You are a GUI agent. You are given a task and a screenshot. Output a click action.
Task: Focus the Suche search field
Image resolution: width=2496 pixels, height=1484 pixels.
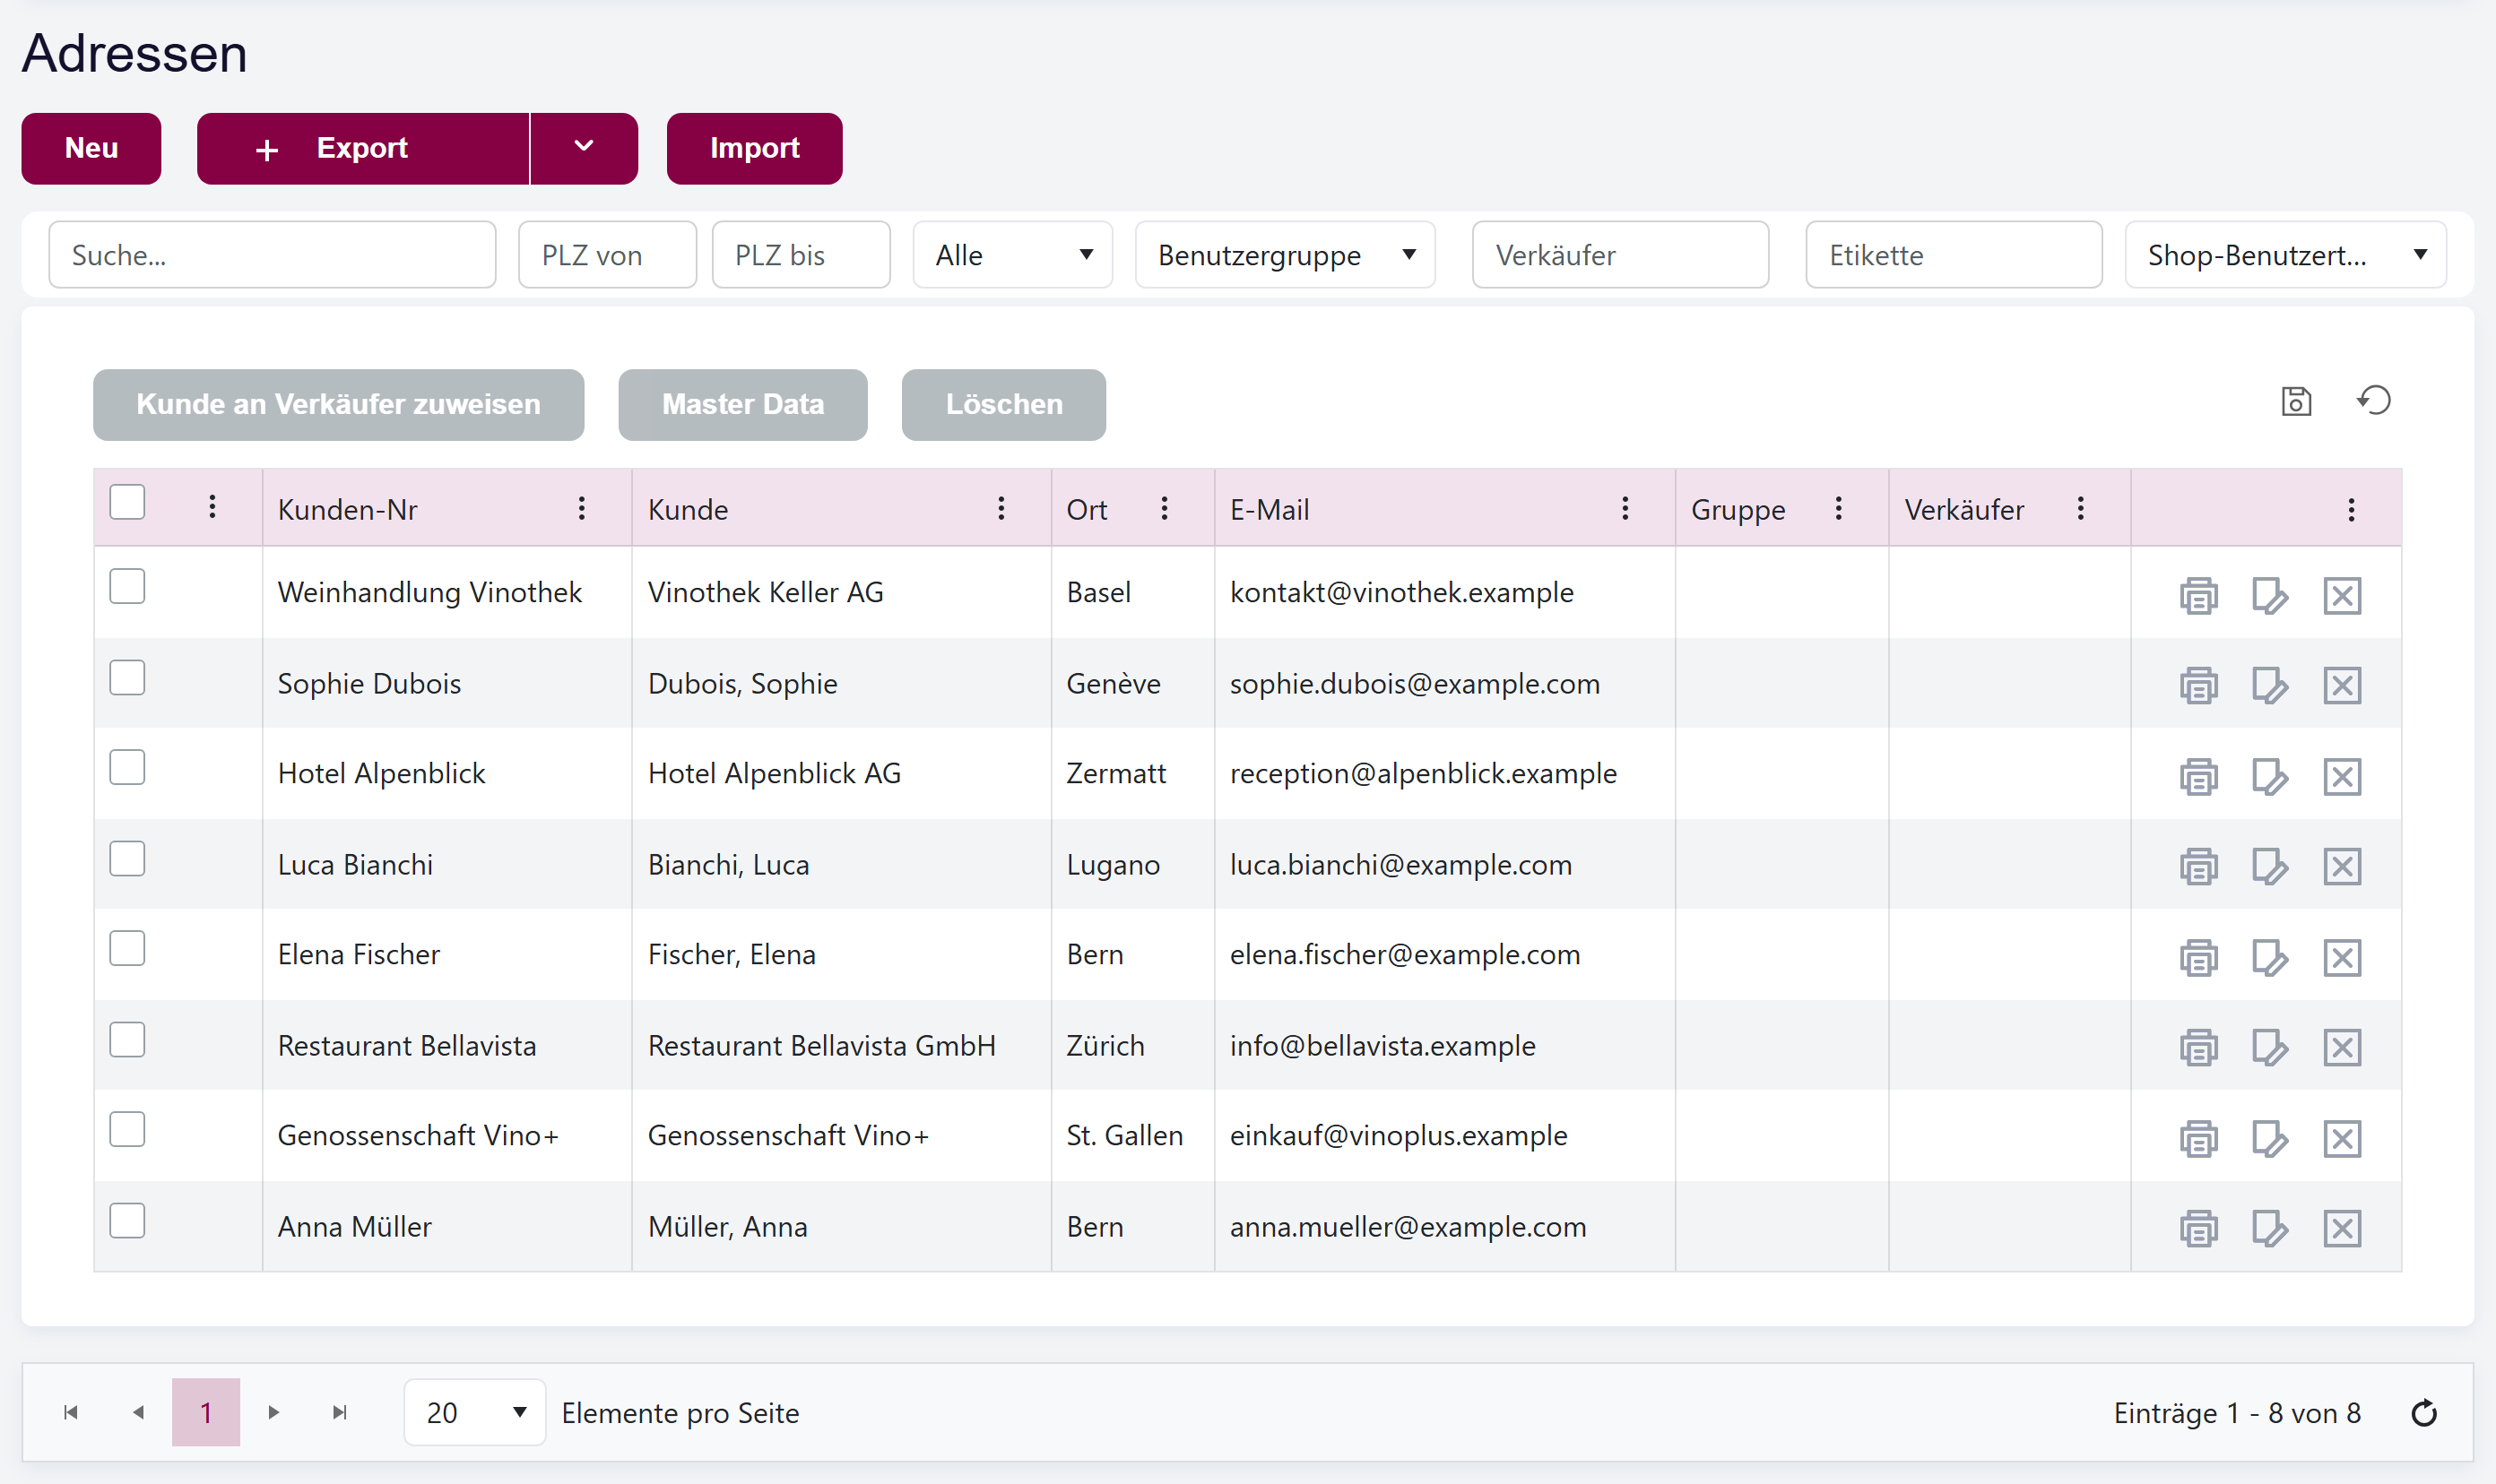click(x=273, y=255)
